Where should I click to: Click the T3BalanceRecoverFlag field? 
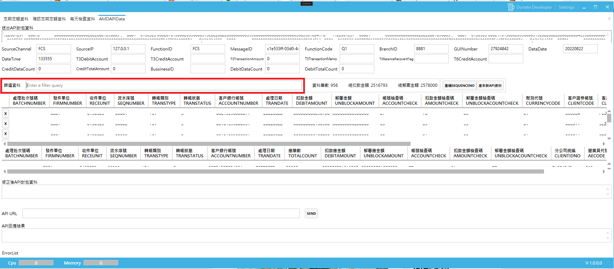[431, 59]
